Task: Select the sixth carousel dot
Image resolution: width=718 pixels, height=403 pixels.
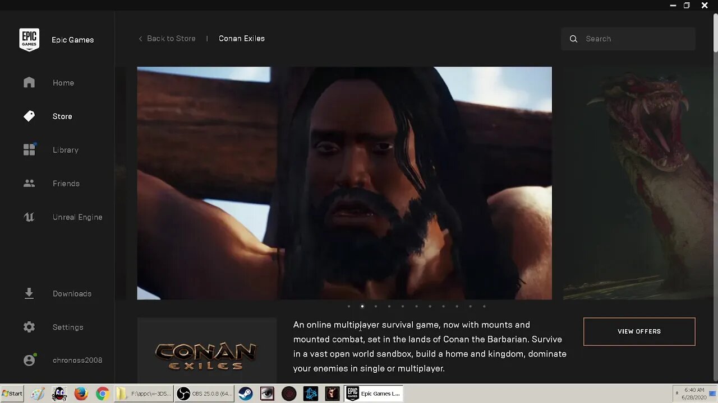Action: tap(416, 306)
